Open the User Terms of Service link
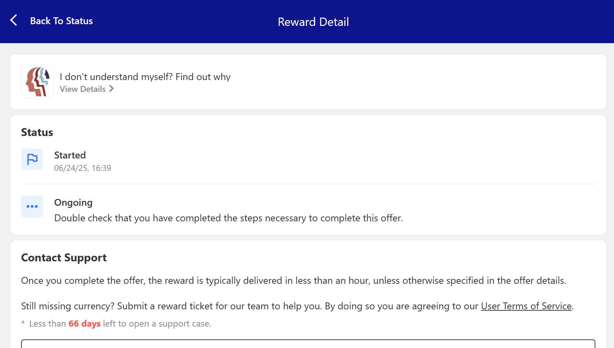Screen dimensions: 614x348 pos(526,306)
